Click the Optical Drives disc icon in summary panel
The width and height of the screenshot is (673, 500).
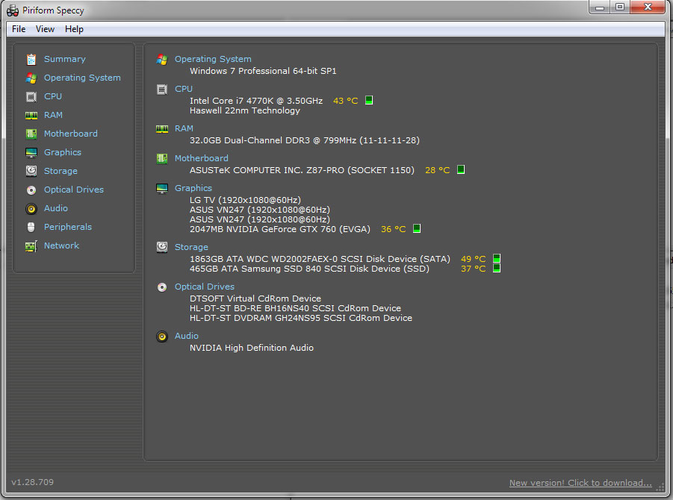162,287
